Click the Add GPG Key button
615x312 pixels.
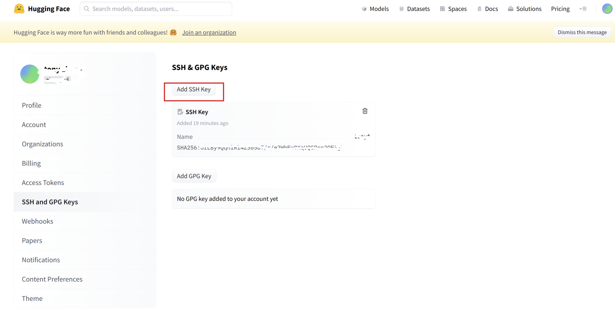[194, 176]
